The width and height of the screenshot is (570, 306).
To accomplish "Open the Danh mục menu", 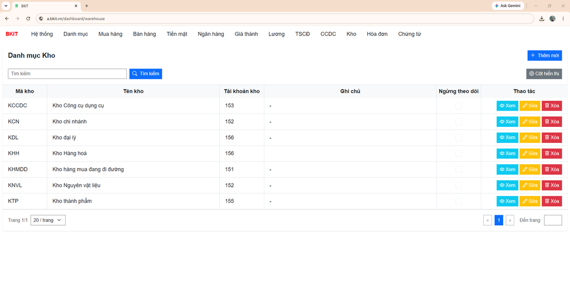I will (76, 34).
